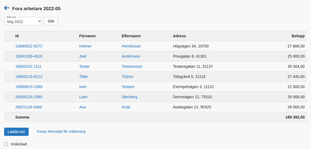Screen dimensions: 311x149
Task: Tick the Inskickad checkbox
Action: click(x=6, y=144)
